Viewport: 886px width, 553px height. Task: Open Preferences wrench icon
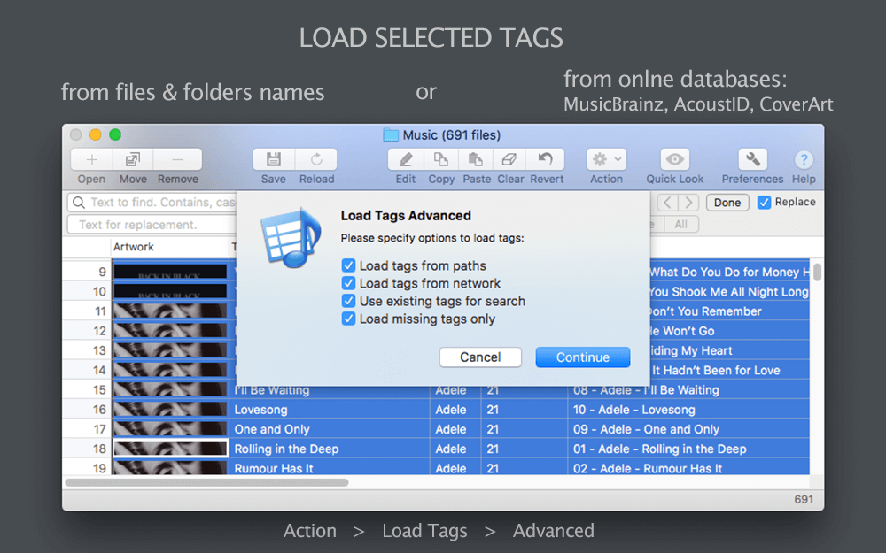752,160
